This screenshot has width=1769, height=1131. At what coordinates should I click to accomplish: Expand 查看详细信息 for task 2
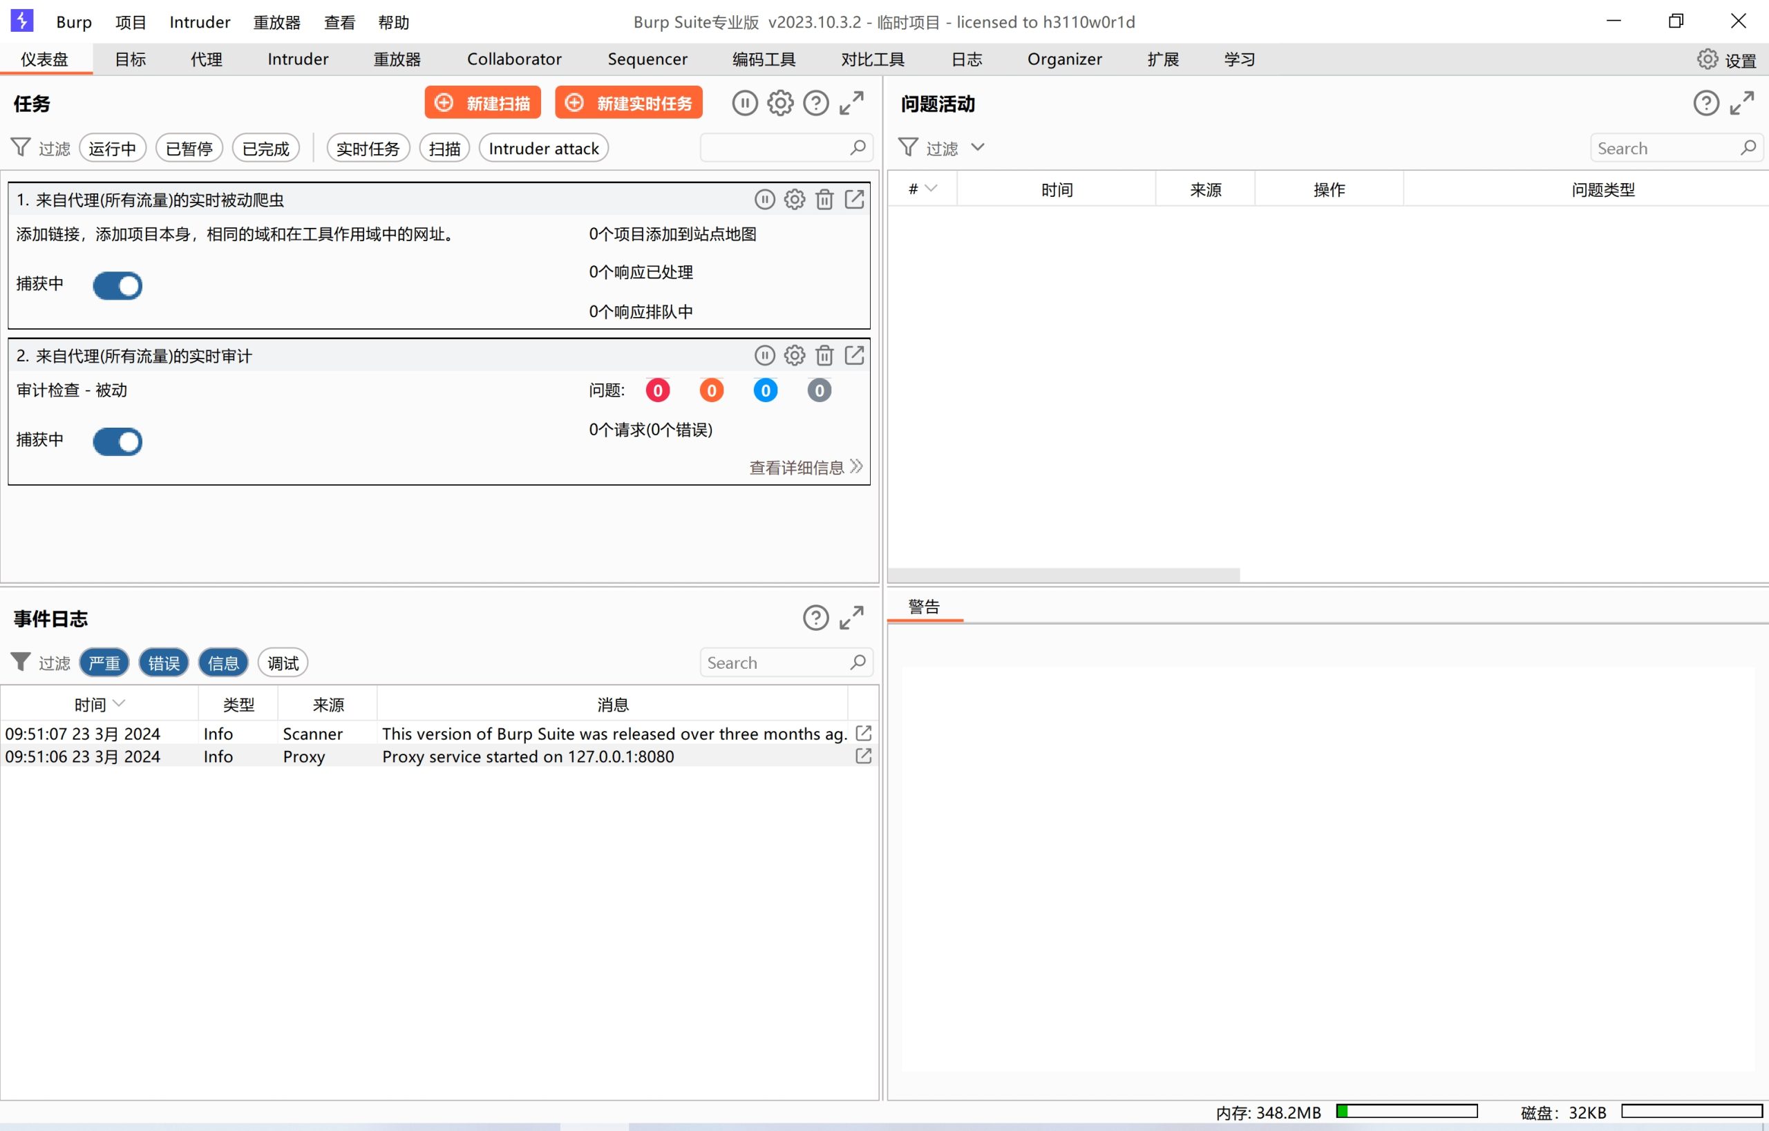tap(806, 467)
